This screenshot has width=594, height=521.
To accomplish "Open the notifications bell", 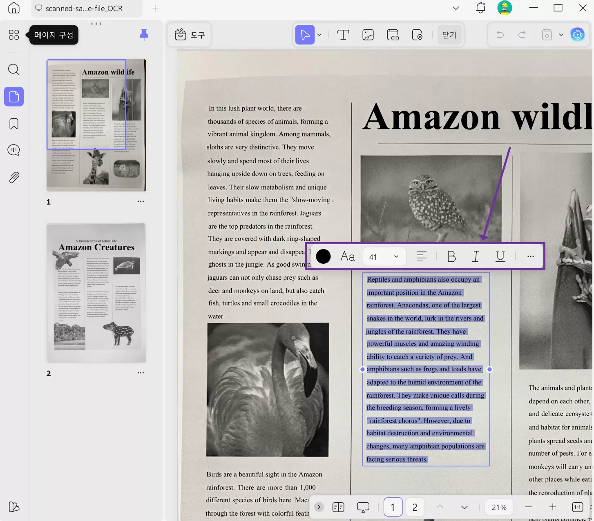I will click(x=481, y=8).
